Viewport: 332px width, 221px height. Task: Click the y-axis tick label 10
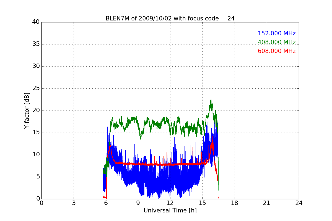[36, 155]
